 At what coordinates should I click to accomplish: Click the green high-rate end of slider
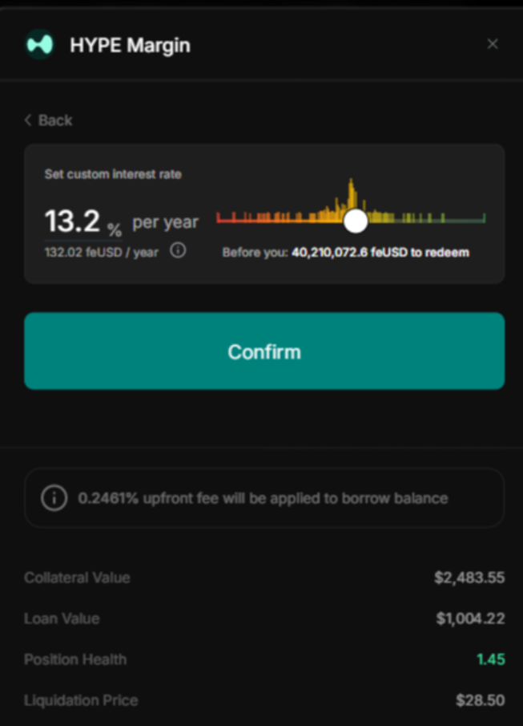coord(484,217)
